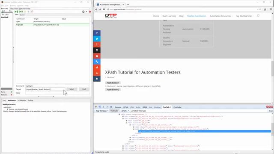Select the highlighted blue node in FirePath
The width and height of the screenshot is (274, 154).
click(205, 131)
